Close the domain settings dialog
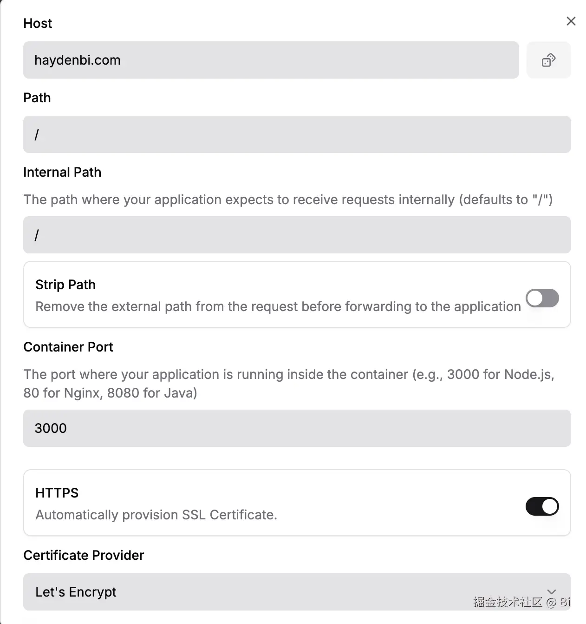The height and width of the screenshot is (624, 586). coord(571,21)
